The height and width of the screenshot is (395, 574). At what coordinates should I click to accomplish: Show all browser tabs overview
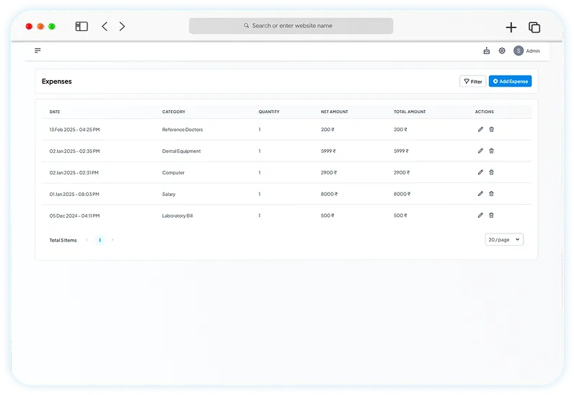pyautogui.click(x=534, y=27)
